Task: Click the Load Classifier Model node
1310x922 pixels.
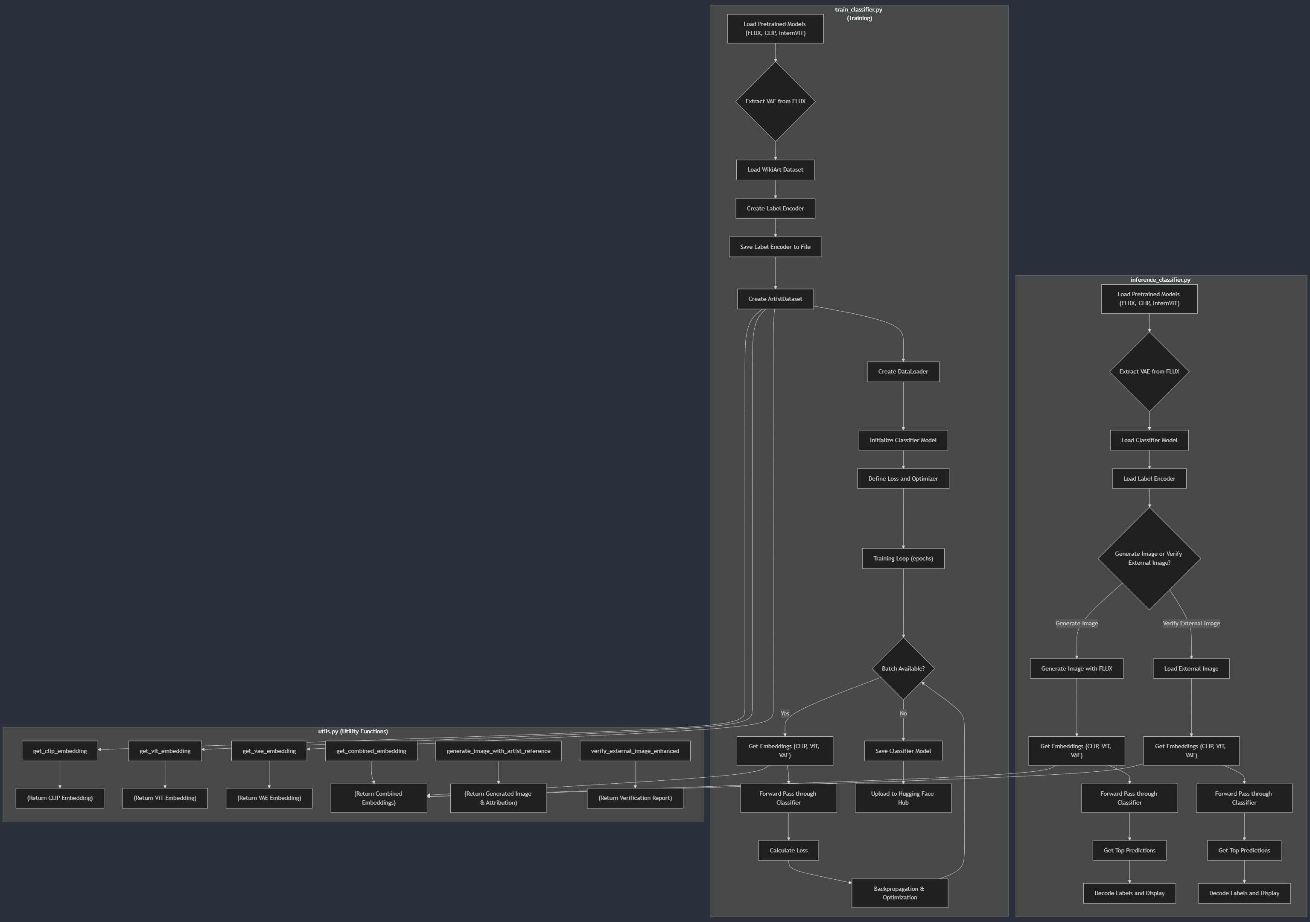Action: [1149, 440]
